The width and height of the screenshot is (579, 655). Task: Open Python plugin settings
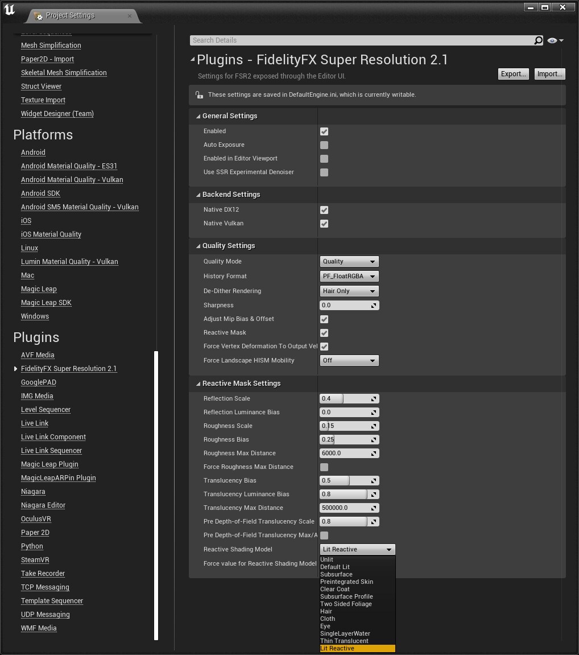click(x=32, y=546)
